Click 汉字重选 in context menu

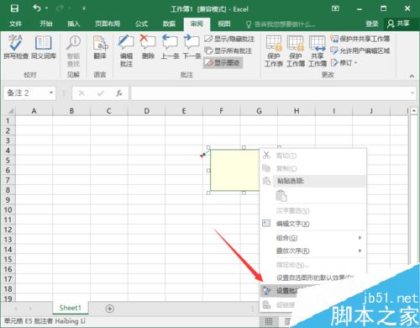click(x=313, y=210)
